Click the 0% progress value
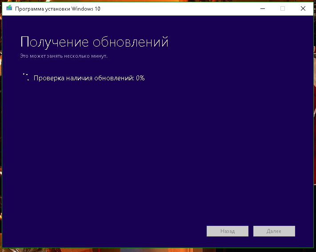Viewport: 316px width, 252px height. tap(140, 78)
